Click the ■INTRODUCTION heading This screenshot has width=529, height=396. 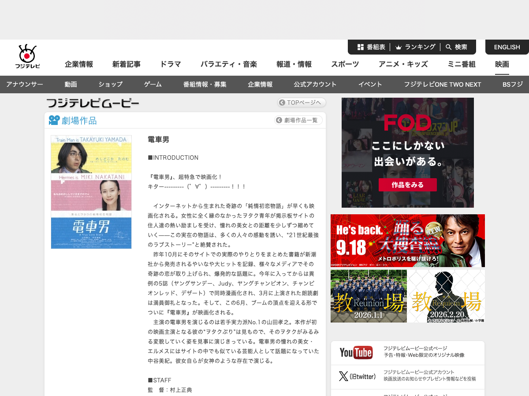click(x=173, y=158)
